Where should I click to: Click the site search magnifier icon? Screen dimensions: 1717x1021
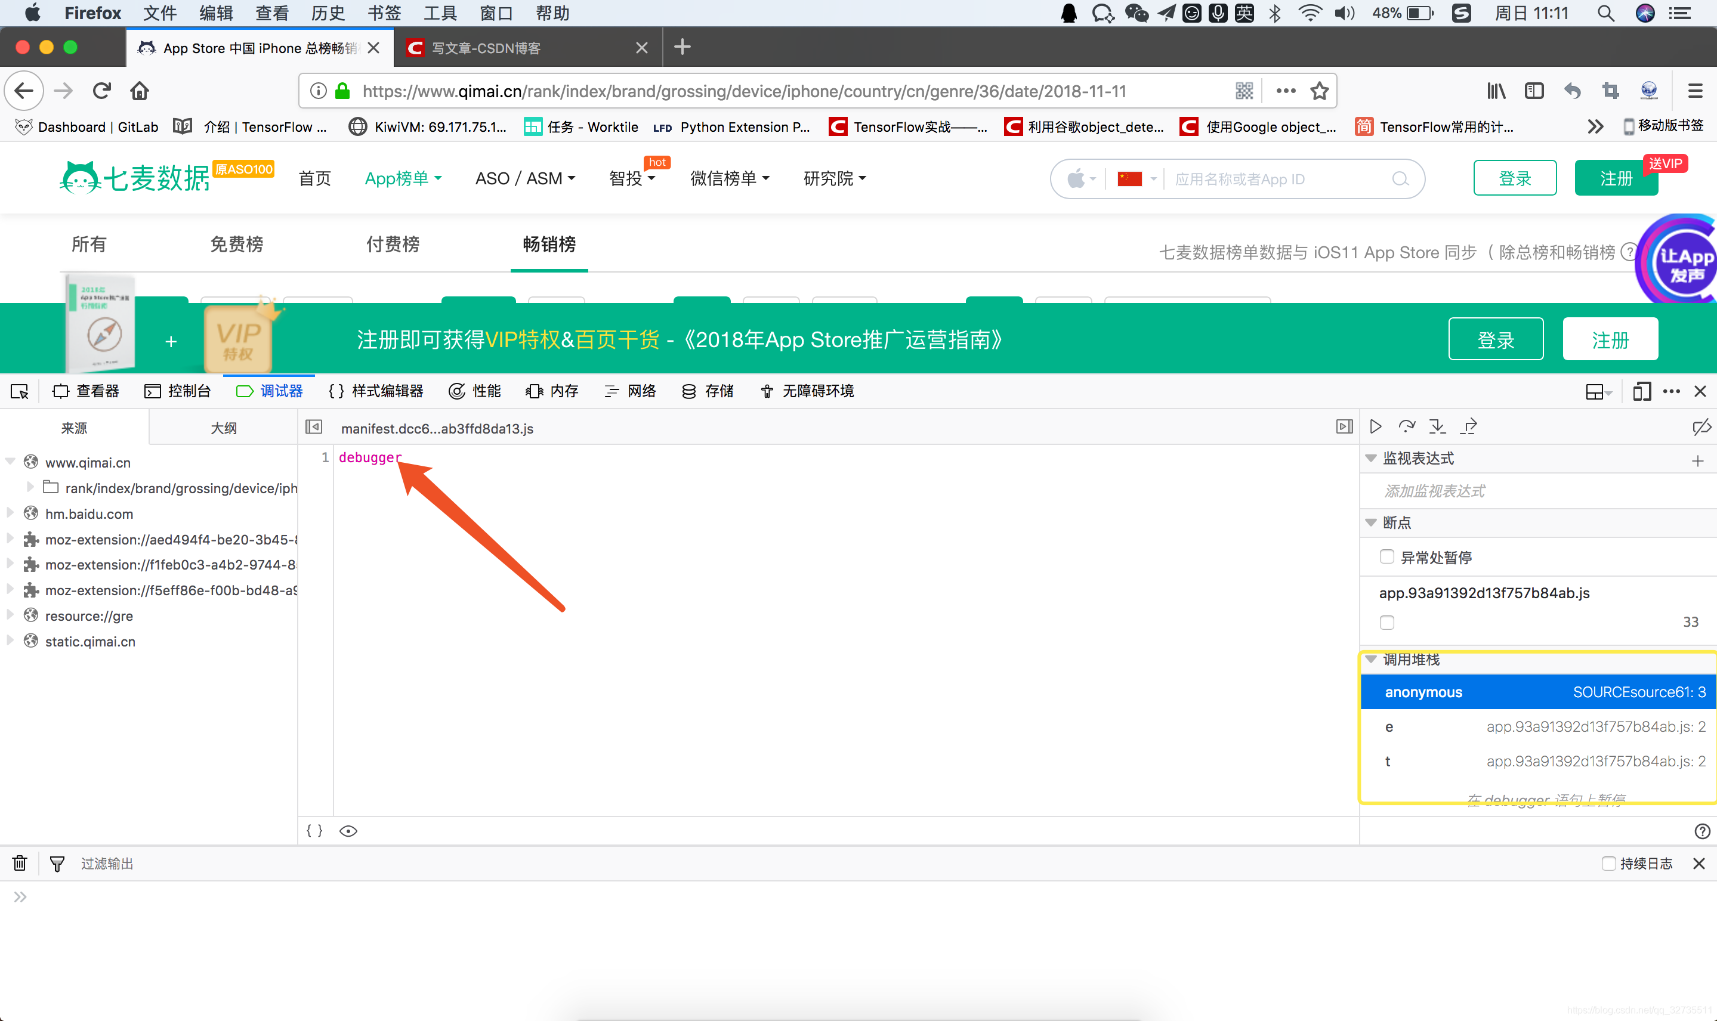[x=1400, y=179]
